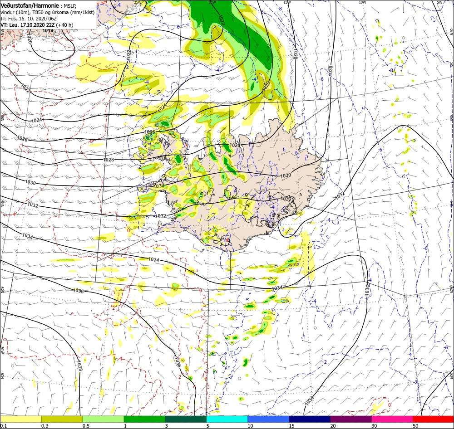Viewport: 454px width, 429px height.
Task: Choose the purple 20–30 legend color band
Action: [351, 419]
